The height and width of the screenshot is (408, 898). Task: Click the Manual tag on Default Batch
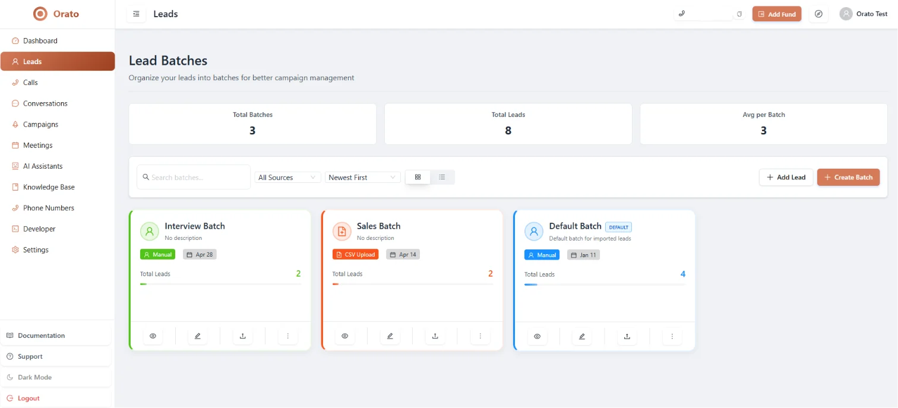pyautogui.click(x=542, y=255)
